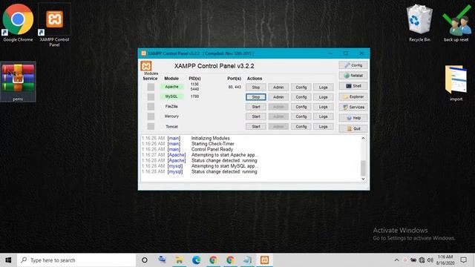This screenshot has height=267, width=475.
Task: Start the Tomcat module
Action: (x=256, y=127)
